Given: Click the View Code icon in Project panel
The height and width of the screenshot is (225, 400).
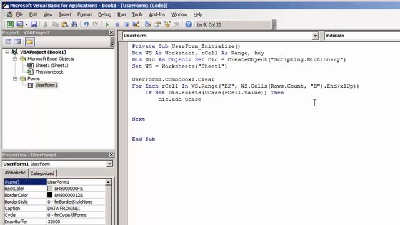Looking at the screenshot, I should point(8,42).
